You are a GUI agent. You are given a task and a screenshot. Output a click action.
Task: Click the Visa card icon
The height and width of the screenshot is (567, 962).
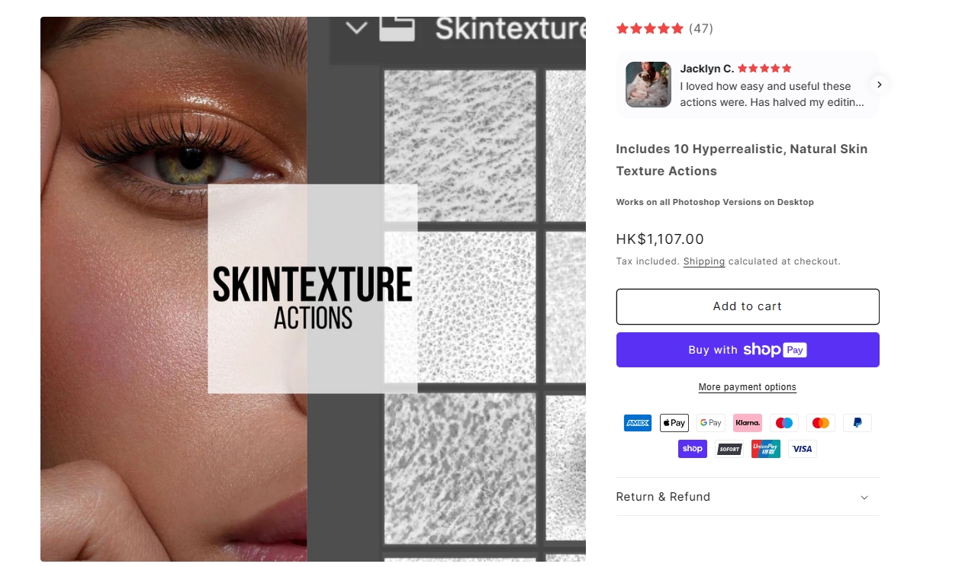tap(803, 449)
